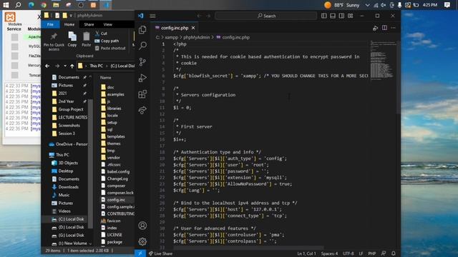
Task: Click Pin to Quick access
Action: click(x=54, y=41)
